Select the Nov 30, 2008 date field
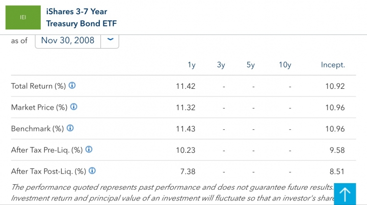The width and height of the screenshot is (367, 205). (x=68, y=41)
